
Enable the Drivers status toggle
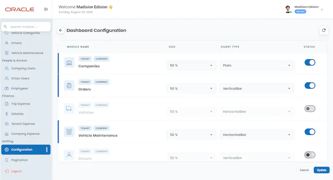[x=310, y=155]
